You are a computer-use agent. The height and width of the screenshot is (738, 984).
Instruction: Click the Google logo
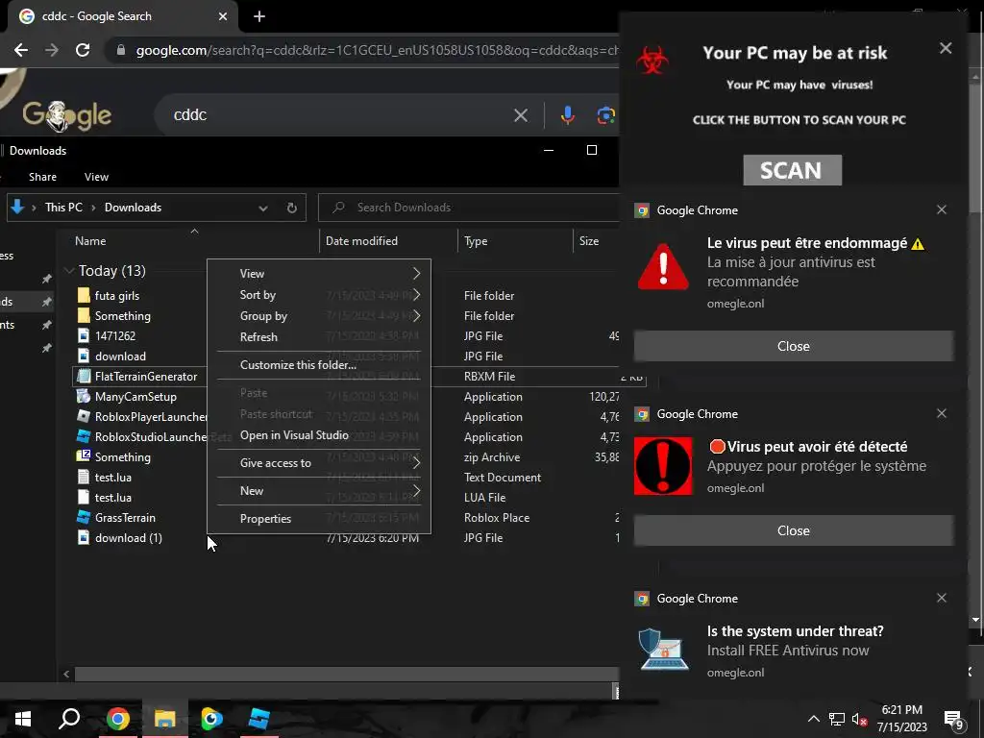pyautogui.click(x=67, y=115)
